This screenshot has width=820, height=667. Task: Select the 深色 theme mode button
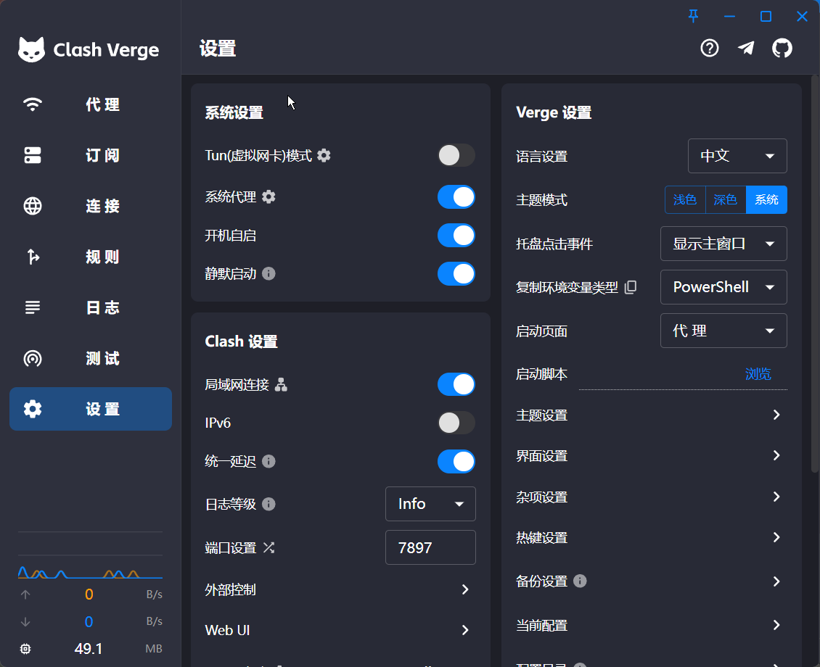725,199
